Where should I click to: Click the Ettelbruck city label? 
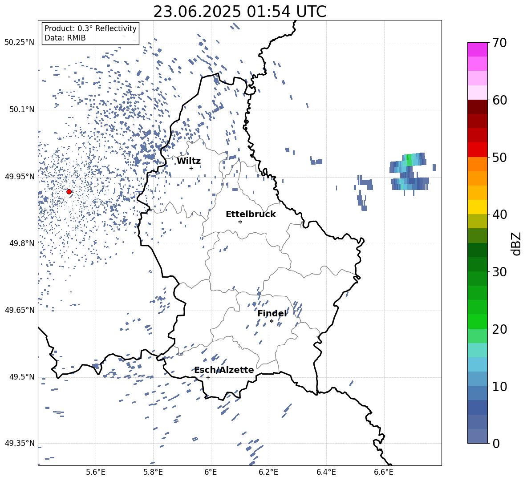(x=251, y=214)
